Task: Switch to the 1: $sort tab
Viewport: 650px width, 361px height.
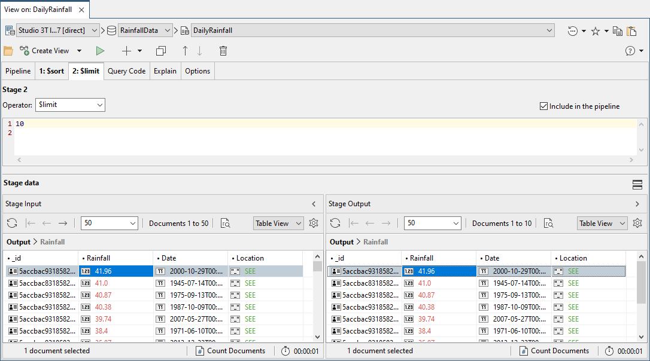Action: click(x=51, y=71)
